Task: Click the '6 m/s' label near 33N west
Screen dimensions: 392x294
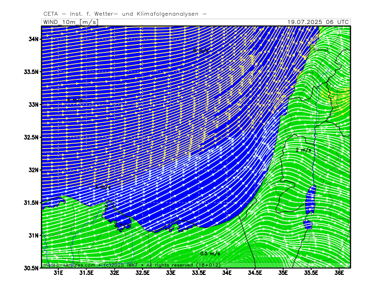Action: (75, 100)
